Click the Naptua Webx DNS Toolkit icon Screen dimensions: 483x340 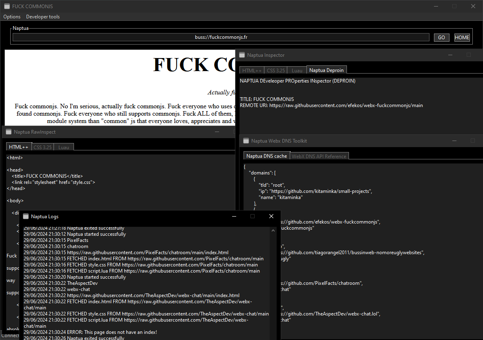(x=246, y=141)
